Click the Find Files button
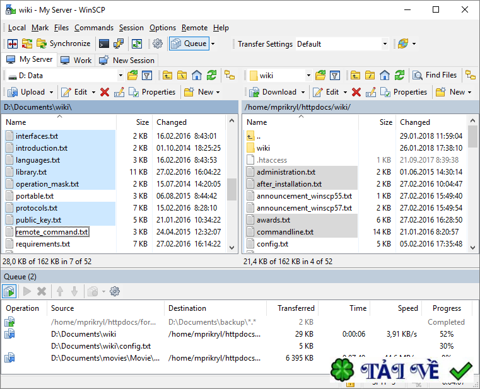The height and width of the screenshot is (389, 480). coord(435,75)
